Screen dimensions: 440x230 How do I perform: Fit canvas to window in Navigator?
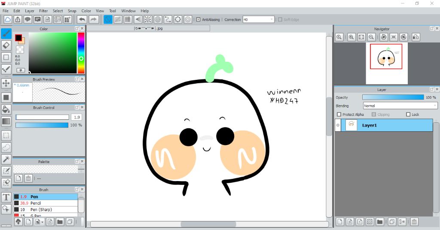point(361,37)
